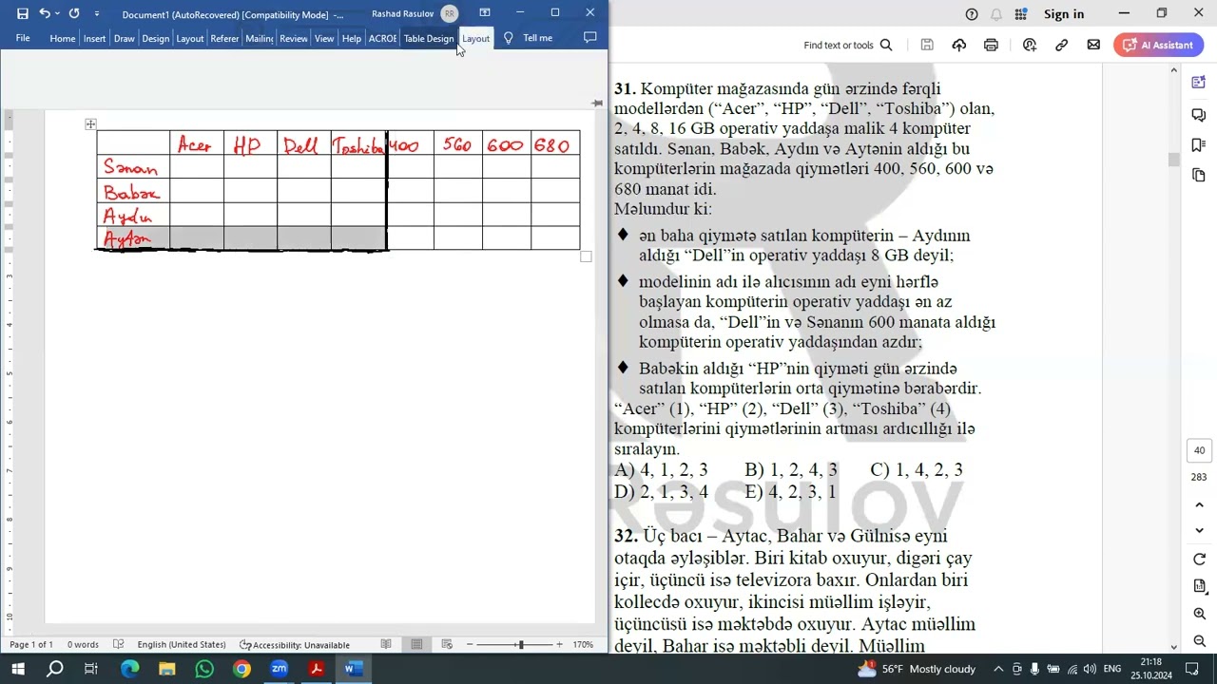Screen dimensions: 1217x684
Task: Open the Mailings ribbon tab
Action: [x=259, y=38]
